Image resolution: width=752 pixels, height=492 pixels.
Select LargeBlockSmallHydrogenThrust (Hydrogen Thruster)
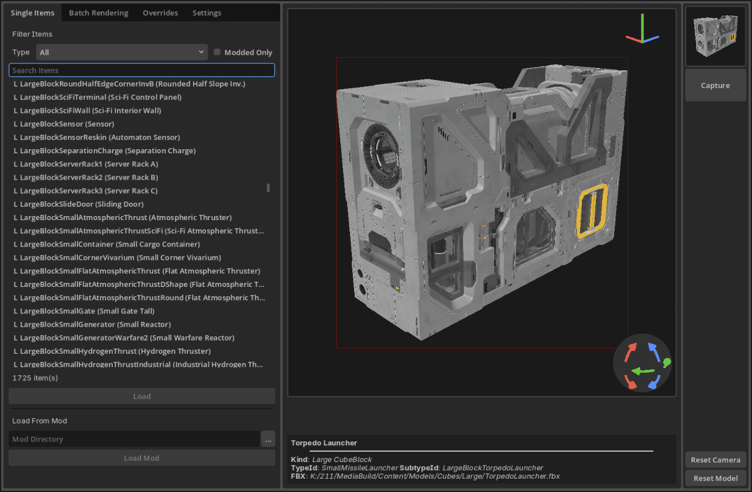[112, 351]
